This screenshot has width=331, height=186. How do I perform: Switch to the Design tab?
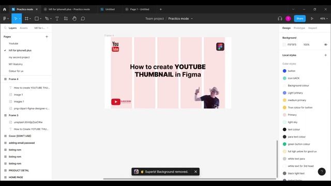pos(287,28)
